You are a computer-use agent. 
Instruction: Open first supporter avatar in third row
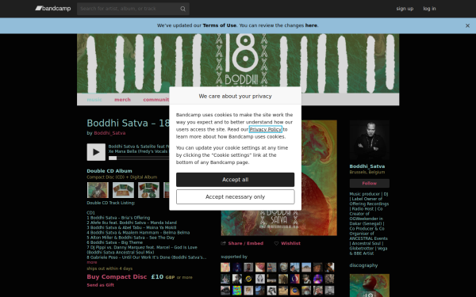pos(225,291)
